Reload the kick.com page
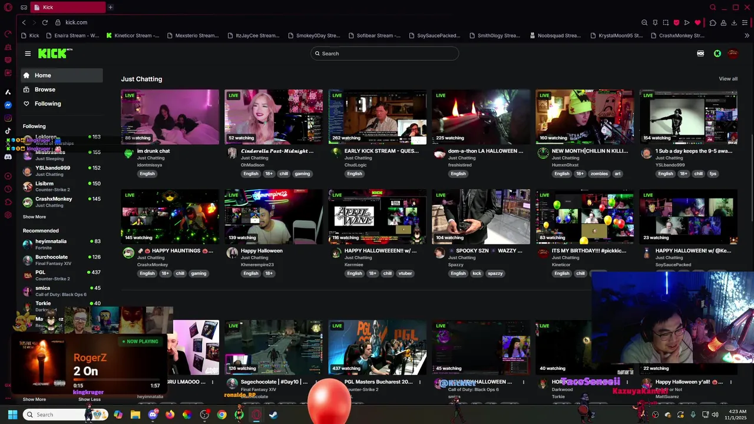754x424 pixels. pos(45,22)
